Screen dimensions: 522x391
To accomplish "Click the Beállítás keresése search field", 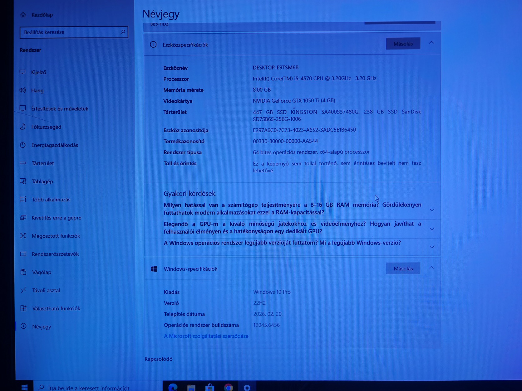I will (74, 32).
